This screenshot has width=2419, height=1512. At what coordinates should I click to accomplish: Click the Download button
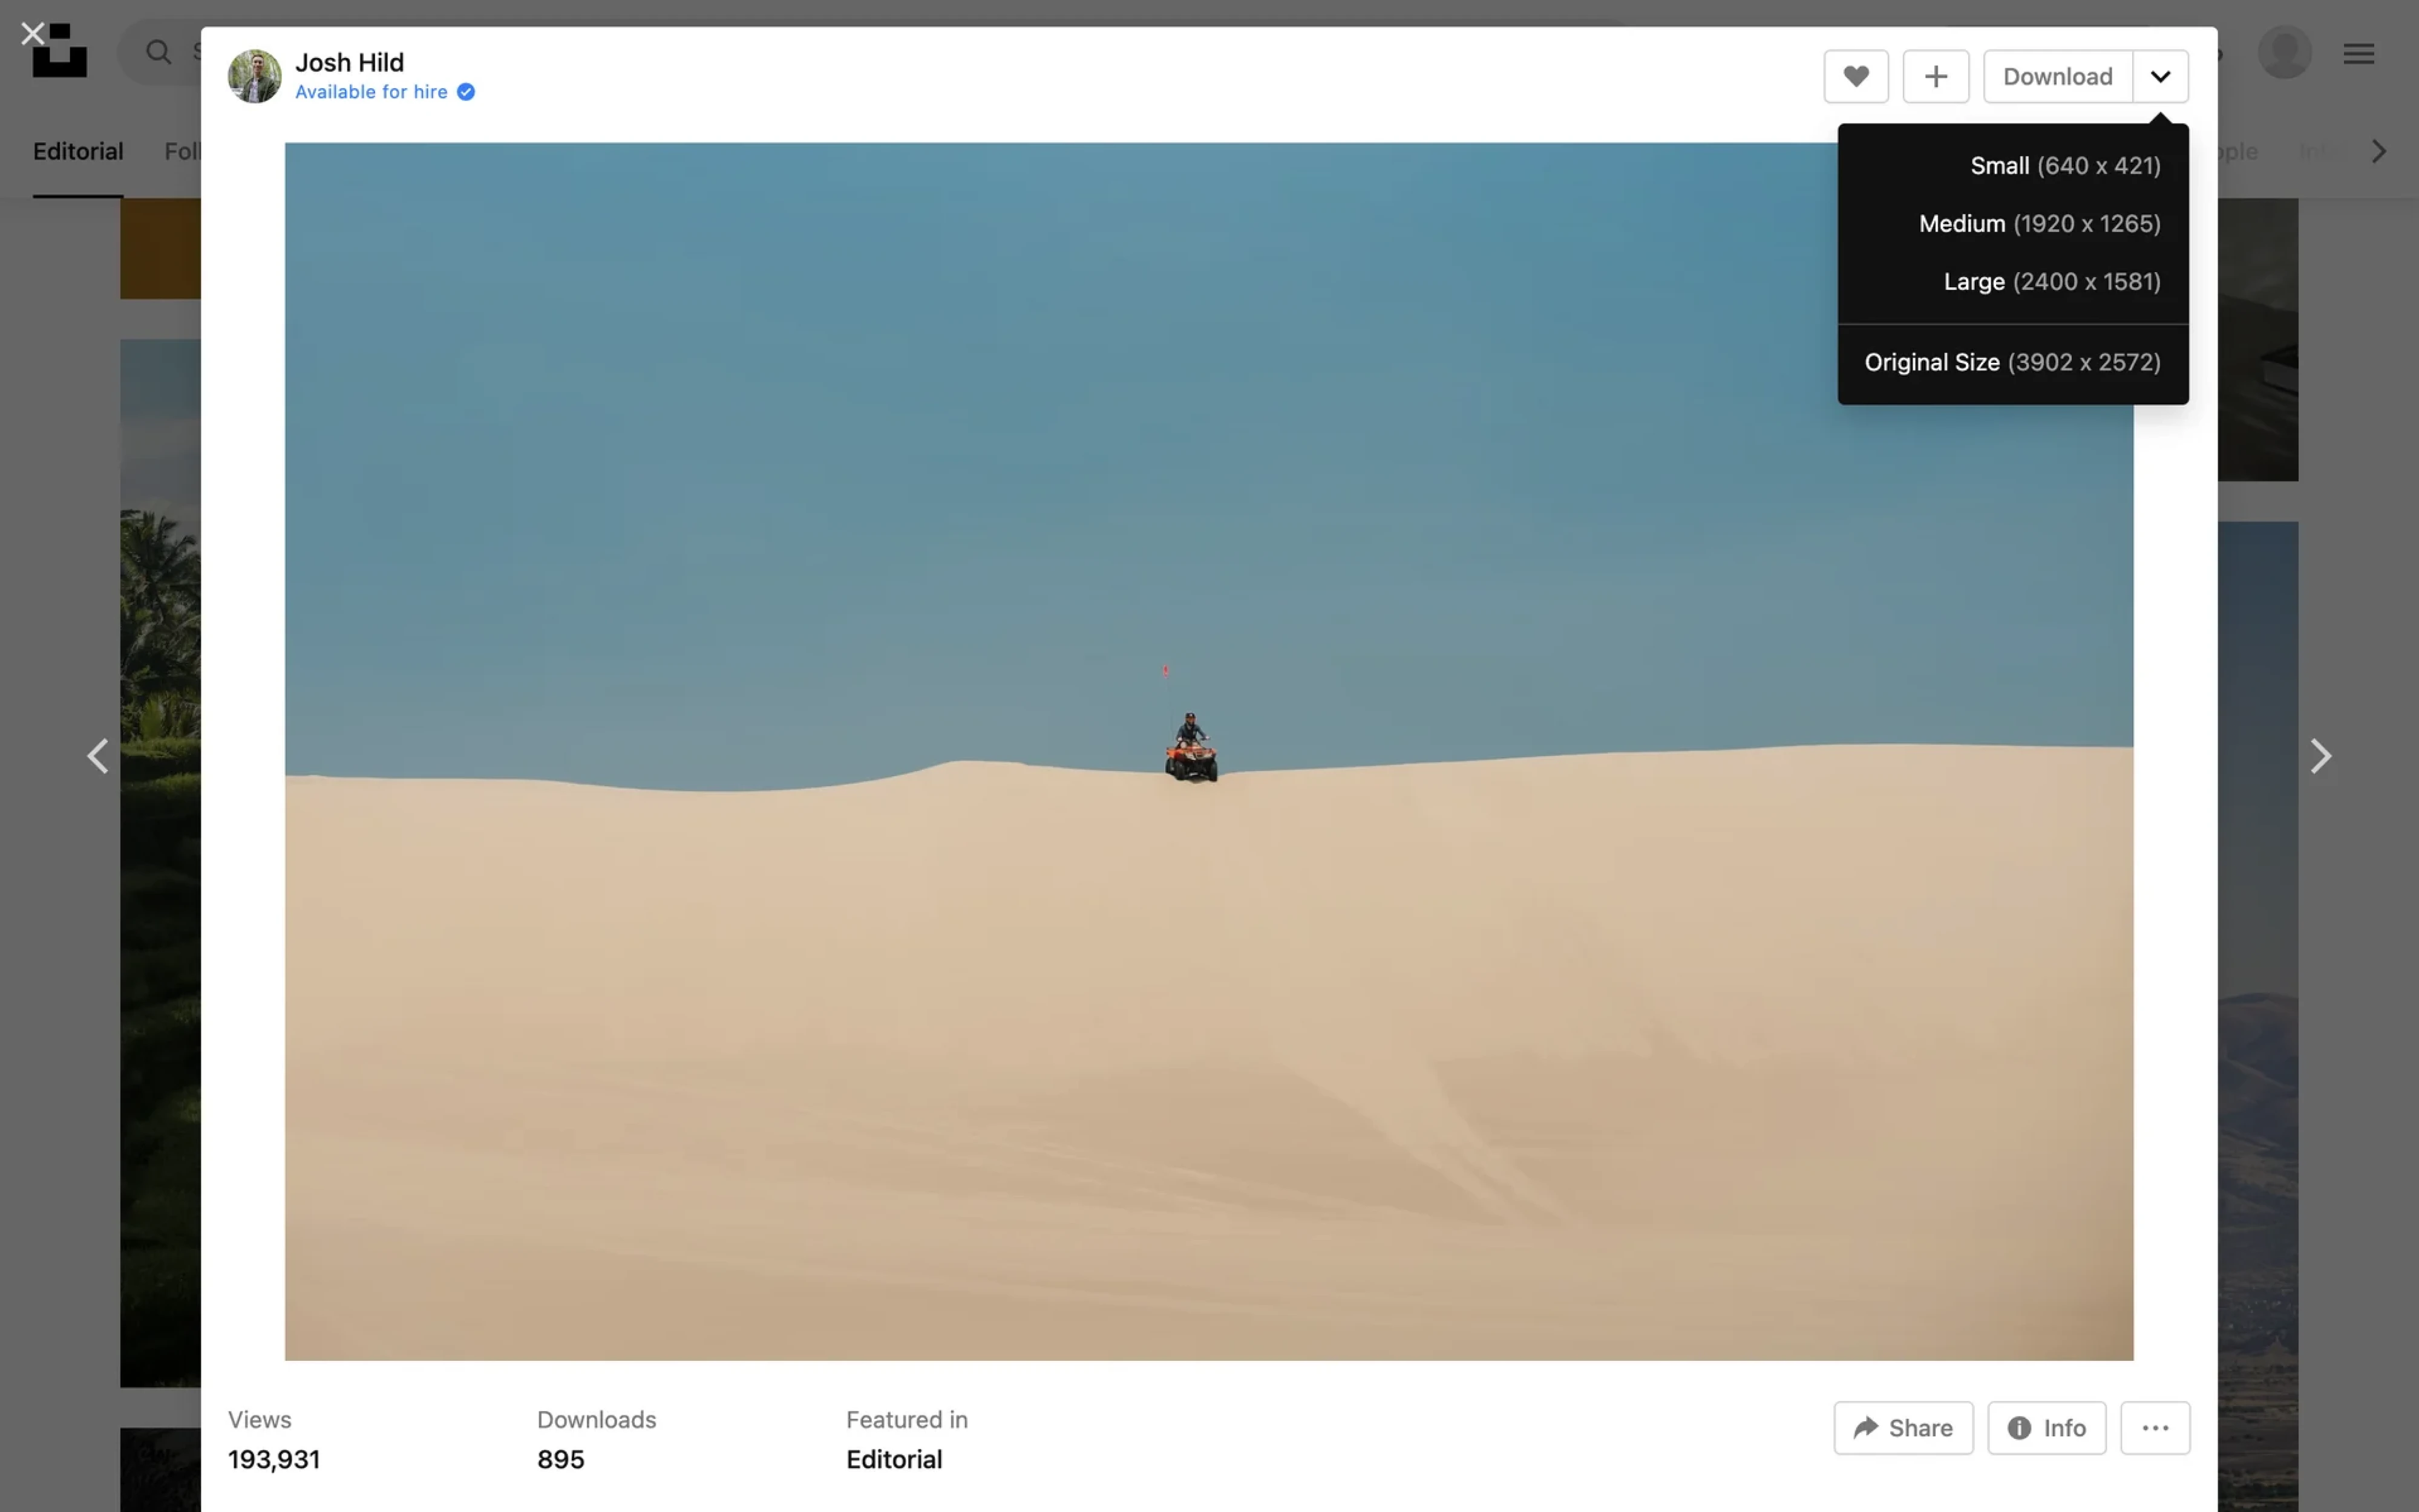coord(2058,76)
